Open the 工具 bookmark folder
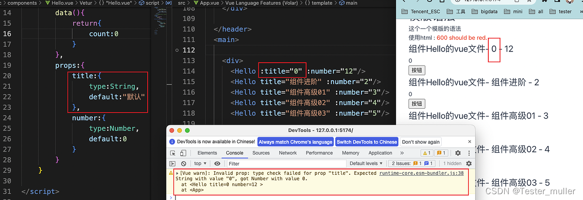Image resolution: width=583 pixels, height=200 pixels. pyautogui.click(x=456, y=11)
